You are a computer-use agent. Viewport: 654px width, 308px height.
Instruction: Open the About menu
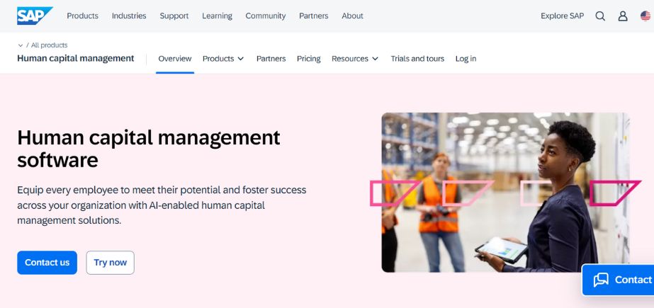(x=352, y=16)
